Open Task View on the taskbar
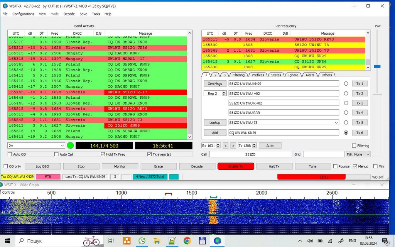The image size is (395, 247). tap(111, 241)
